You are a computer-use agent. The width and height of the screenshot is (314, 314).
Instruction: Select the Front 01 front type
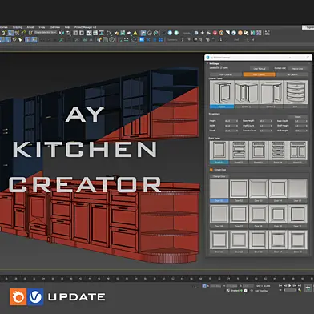(x=219, y=152)
